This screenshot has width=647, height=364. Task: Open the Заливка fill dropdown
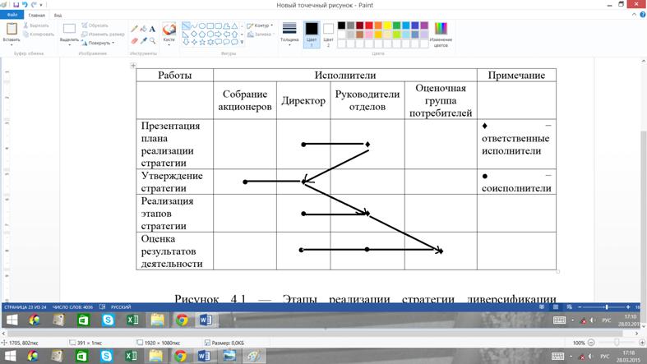(261, 35)
